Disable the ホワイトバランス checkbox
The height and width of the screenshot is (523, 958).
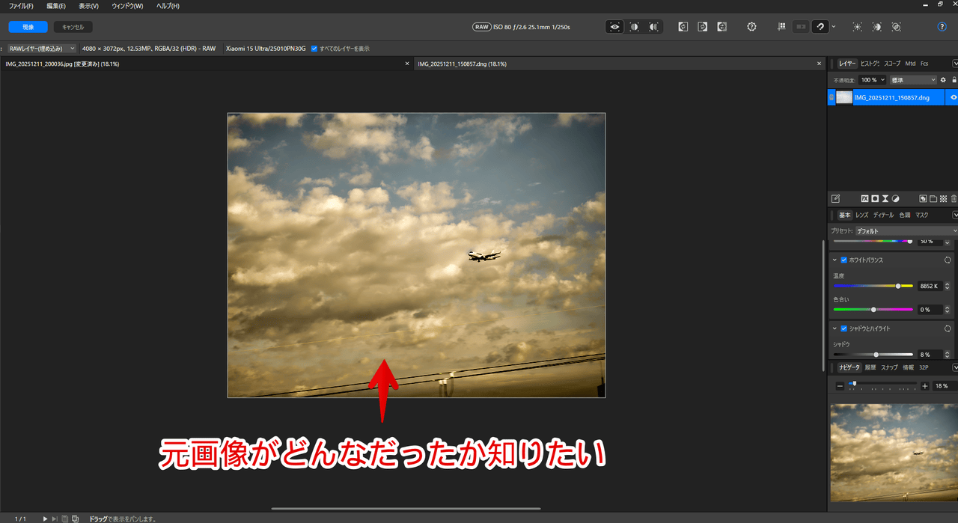coord(844,260)
